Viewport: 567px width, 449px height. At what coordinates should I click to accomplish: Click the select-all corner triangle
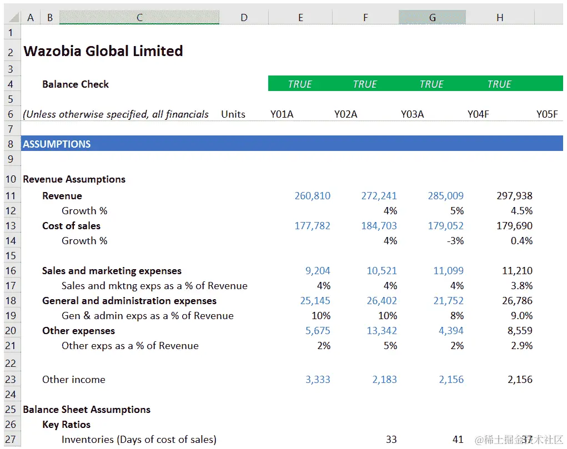[13, 17]
